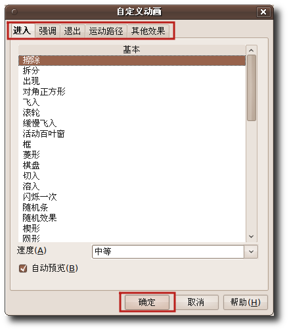This screenshot has width=289, height=331.
Task: Select the 运动路径 tab
Action: click(x=106, y=31)
